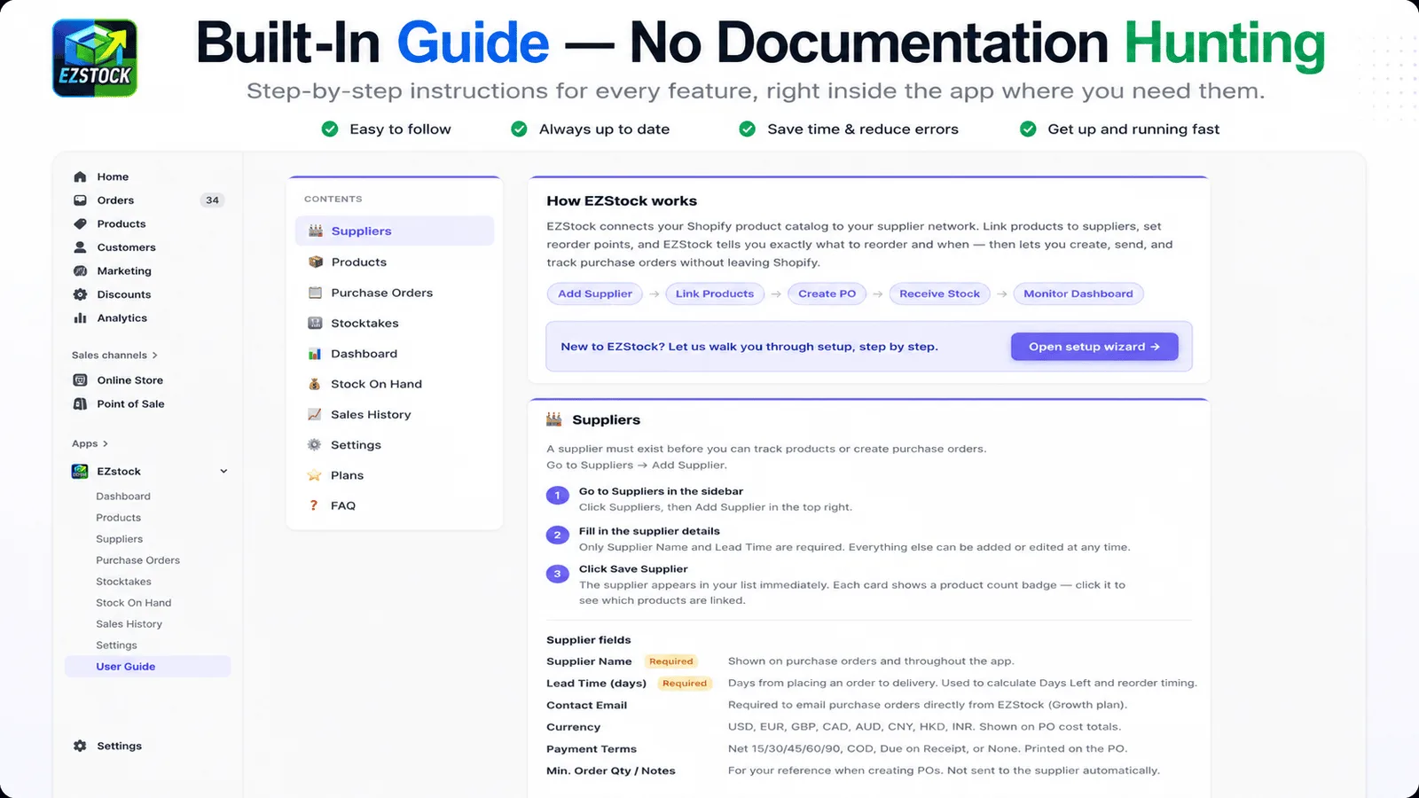The image size is (1419, 798).
Task: Open Settings in EZstock submenu
Action: point(116,645)
